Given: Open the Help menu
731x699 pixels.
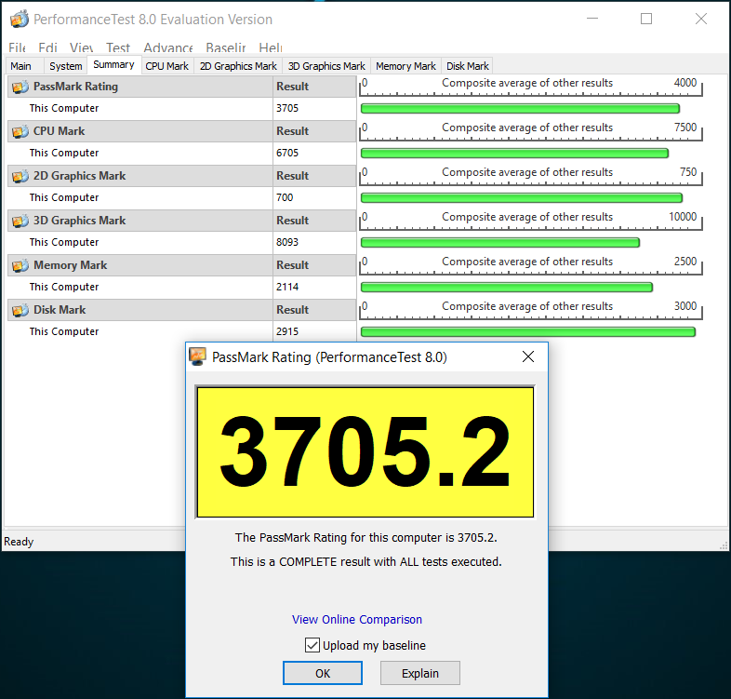Looking at the screenshot, I should point(271,47).
